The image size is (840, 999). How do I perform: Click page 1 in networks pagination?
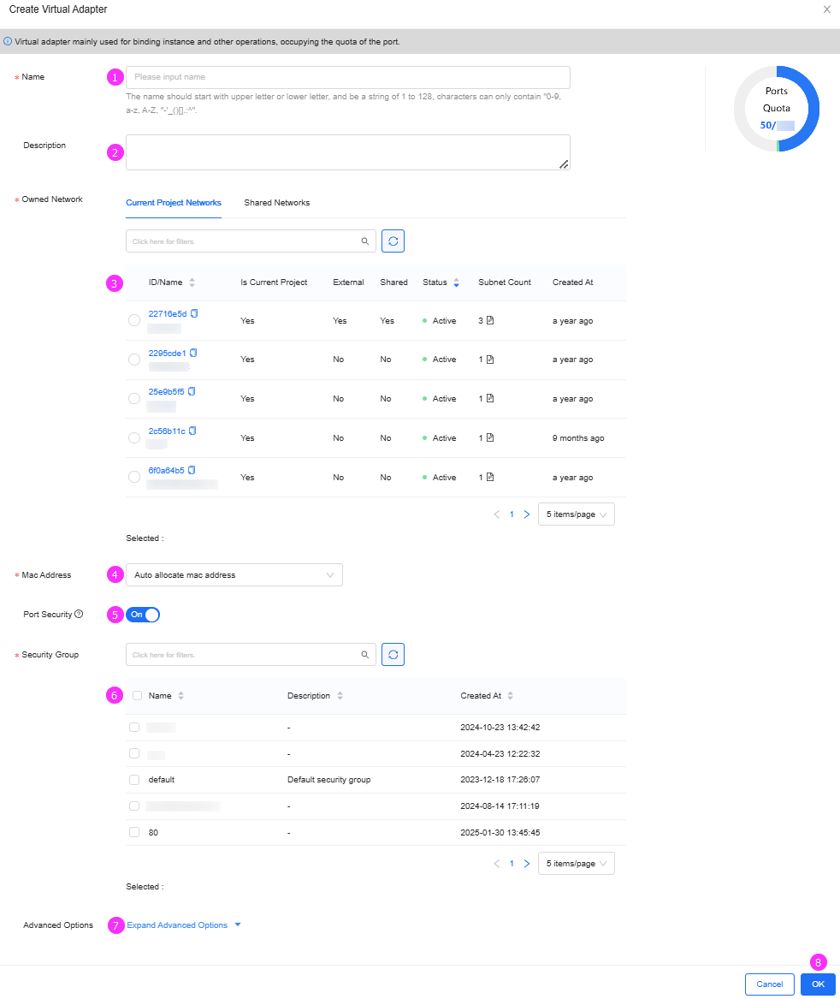point(512,514)
